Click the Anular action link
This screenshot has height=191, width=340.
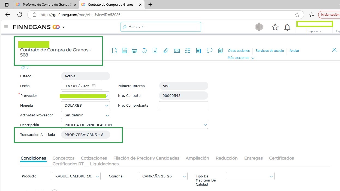pos(294,51)
